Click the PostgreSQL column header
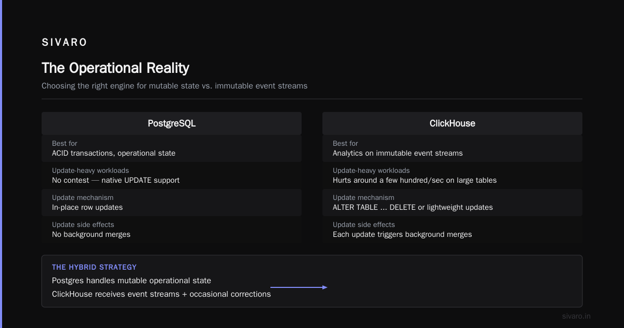This screenshot has width=624, height=328. (x=172, y=123)
